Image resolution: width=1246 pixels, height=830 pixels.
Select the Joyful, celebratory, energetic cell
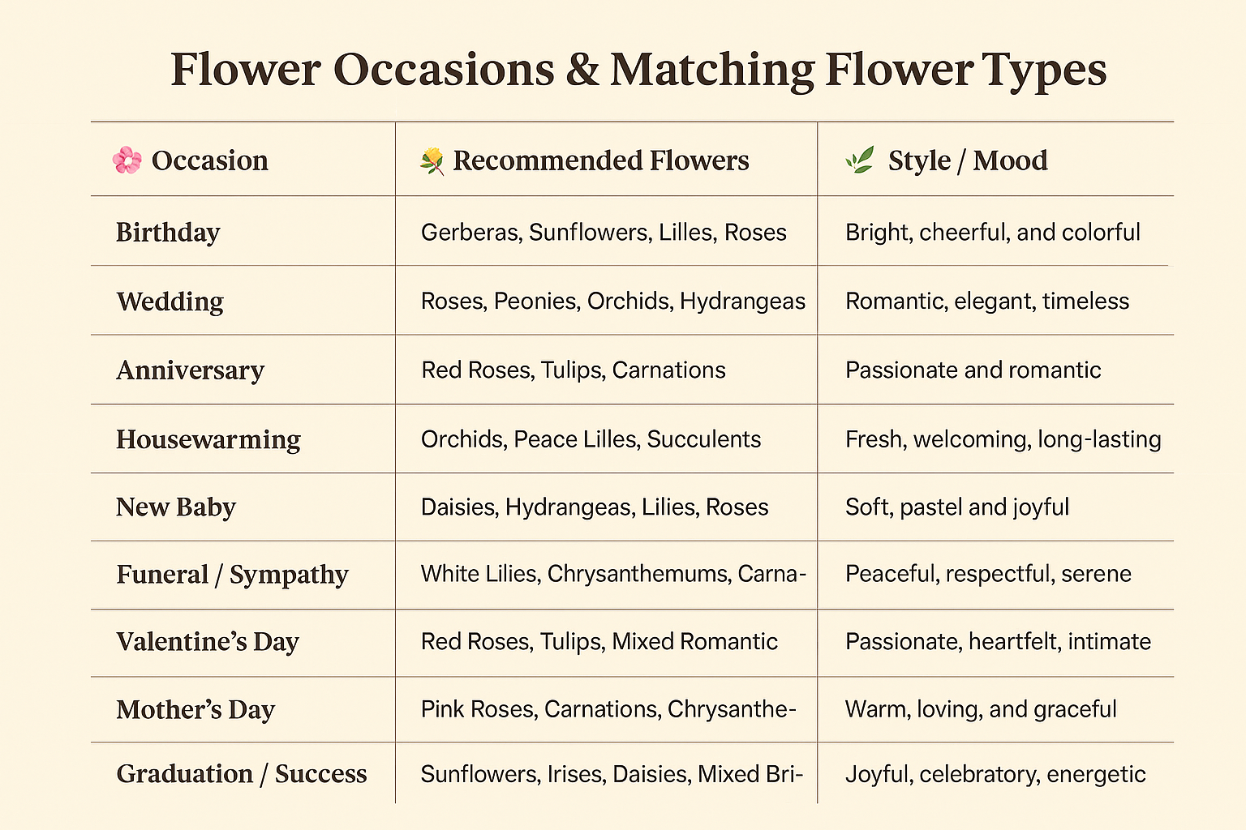(x=995, y=774)
